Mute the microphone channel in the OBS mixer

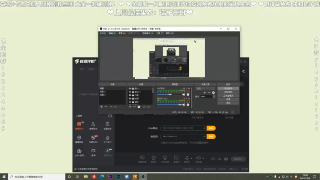(x=184, y=105)
